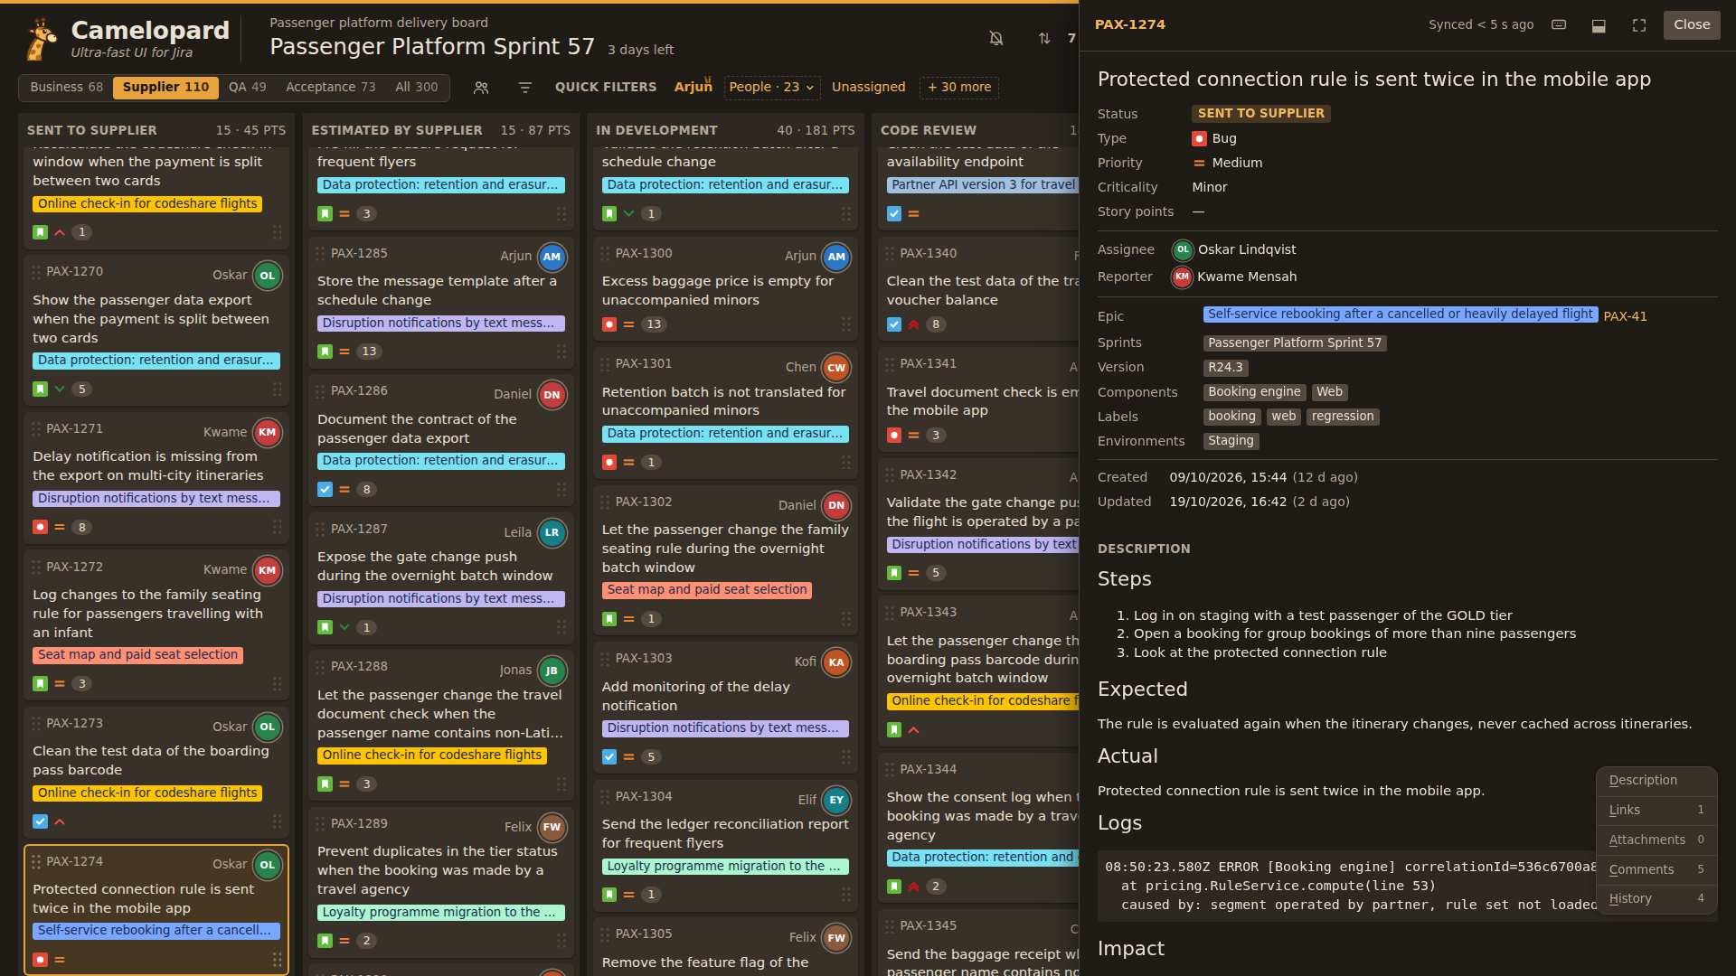The image size is (1736, 976).
Task: Expand the + 30 more quick filters
Action: [x=959, y=87]
